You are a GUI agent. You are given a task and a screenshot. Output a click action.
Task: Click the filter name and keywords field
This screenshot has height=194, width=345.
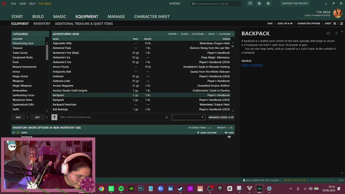coord(112,117)
